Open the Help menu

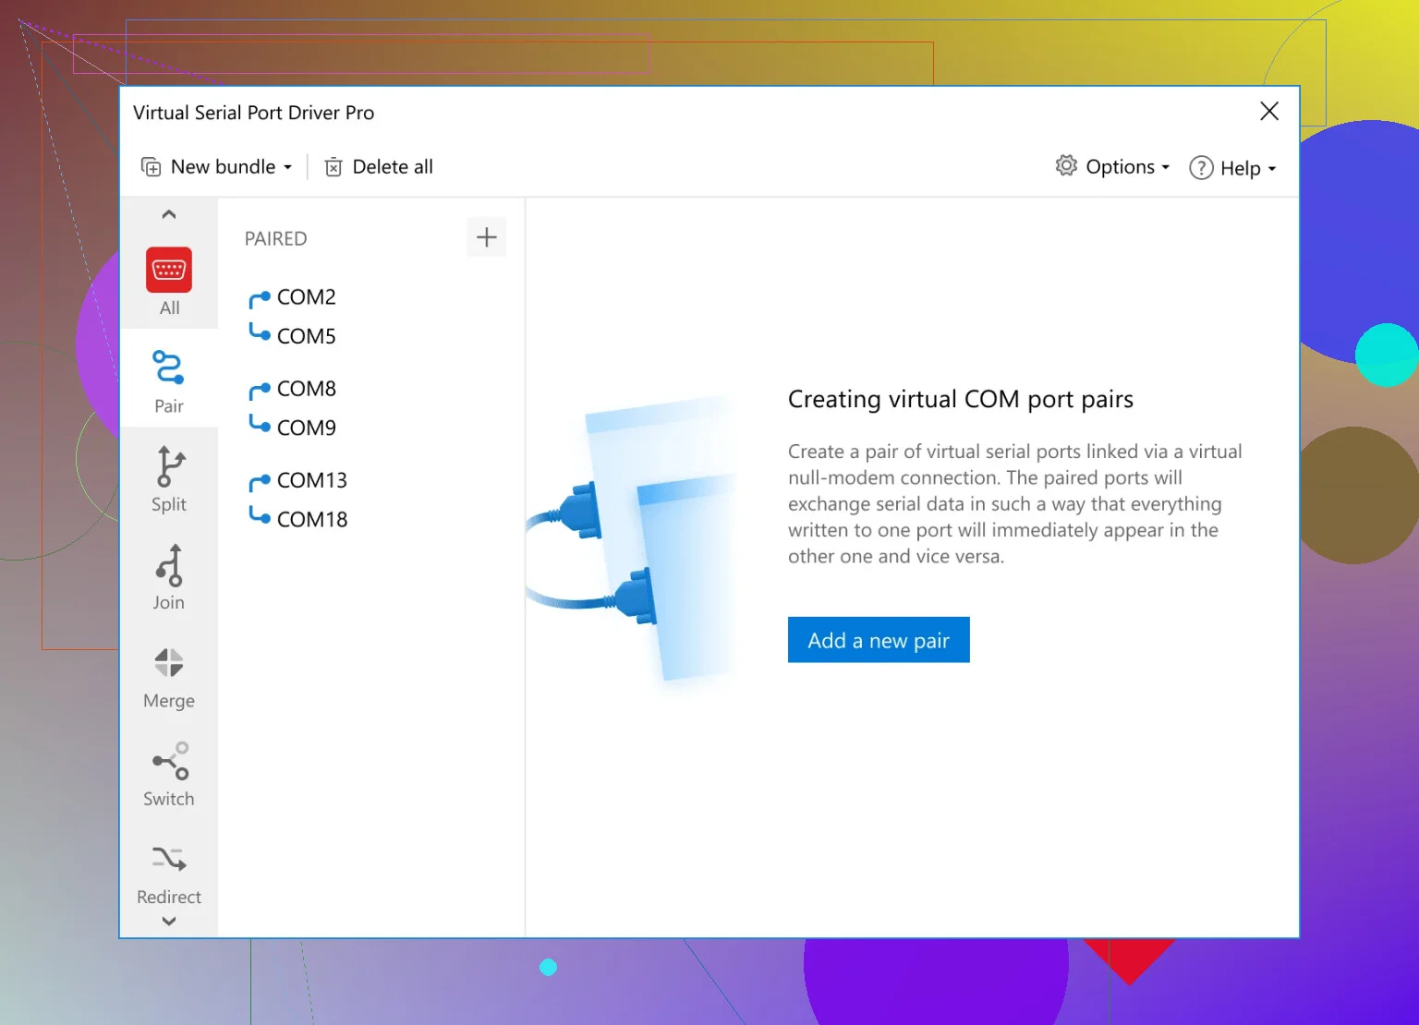(x=1233, y=168)
